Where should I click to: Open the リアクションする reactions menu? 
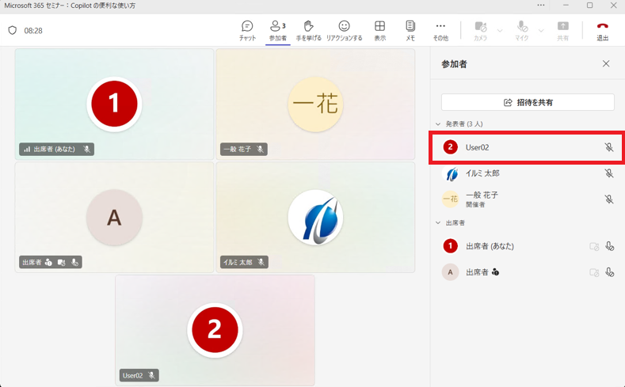click(x=344, y=26)
